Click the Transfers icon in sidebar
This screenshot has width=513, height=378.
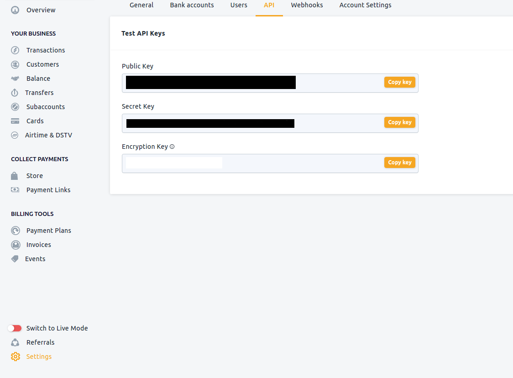[x=15, y=93]
